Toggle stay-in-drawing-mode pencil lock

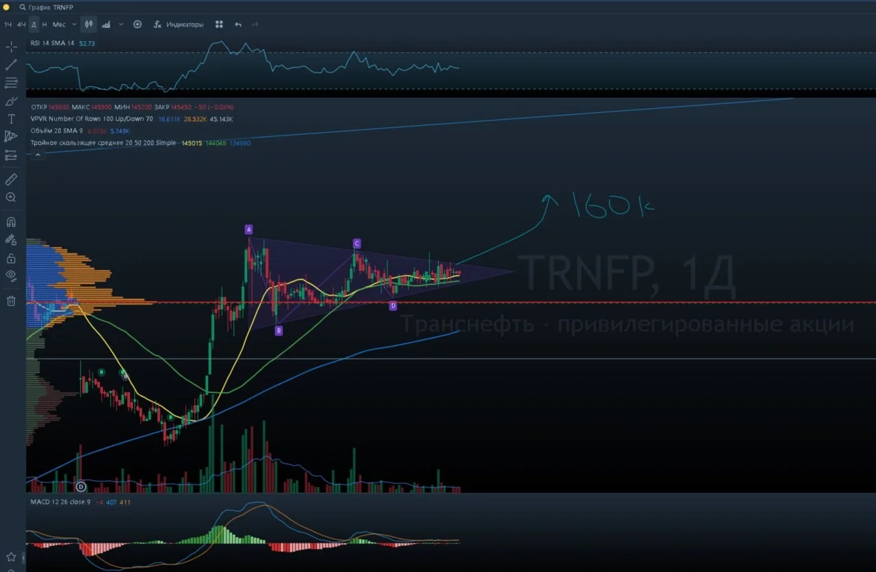(11, 239)
